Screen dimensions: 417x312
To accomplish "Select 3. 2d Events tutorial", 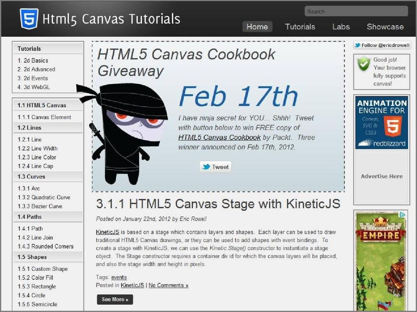I will pos(33,78).
